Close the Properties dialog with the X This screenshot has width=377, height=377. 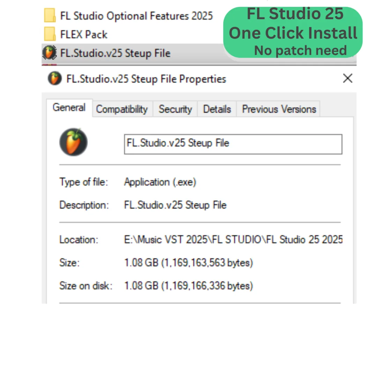point(347,79)
